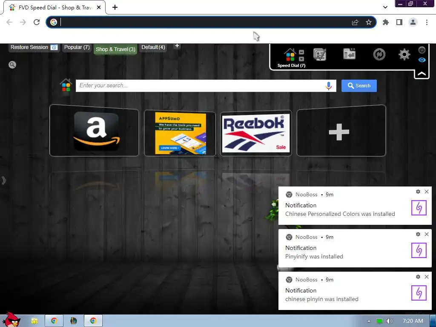Click the magnifier icon below the group tabs
Viewport: 436px width, 327px height.
12,65
